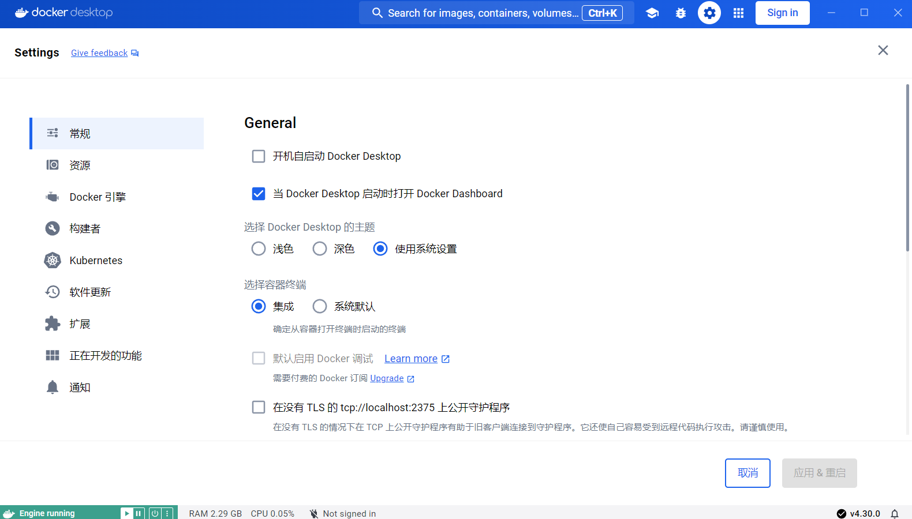Click the Sign in button
Viewport: 912px width, 519px height.
[x=782, y=13]
